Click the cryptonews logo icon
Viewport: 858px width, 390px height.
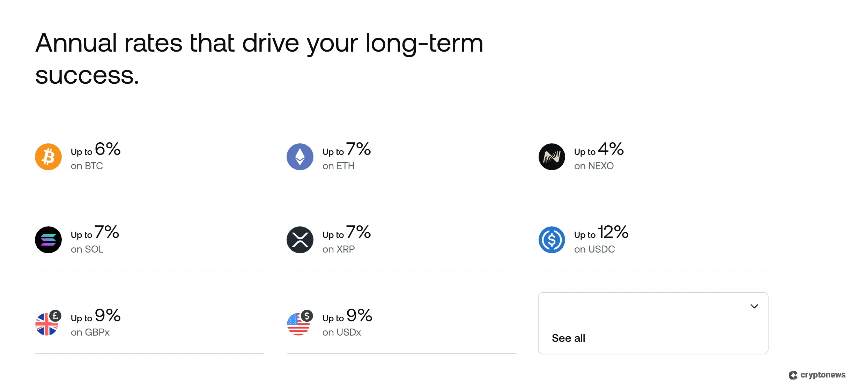(793, 375)
